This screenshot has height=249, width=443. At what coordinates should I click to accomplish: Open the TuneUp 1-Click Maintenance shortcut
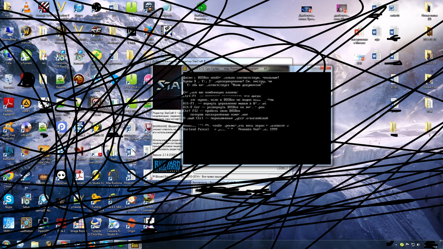96,227
